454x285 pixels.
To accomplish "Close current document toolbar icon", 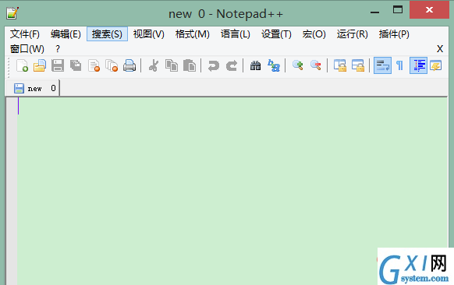I will [94, 65].
